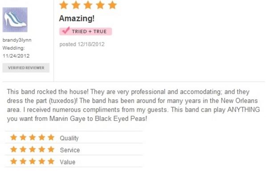Click the third Service star
Image resolution: width=266 pixels, height=176 pixels.
pyautogui.click(x=33, y=149)
